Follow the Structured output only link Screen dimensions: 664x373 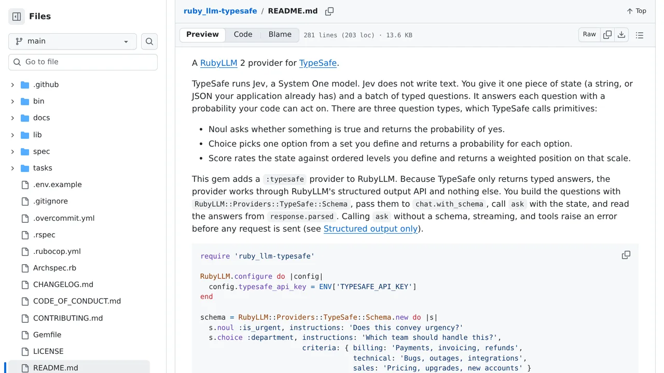370,229
